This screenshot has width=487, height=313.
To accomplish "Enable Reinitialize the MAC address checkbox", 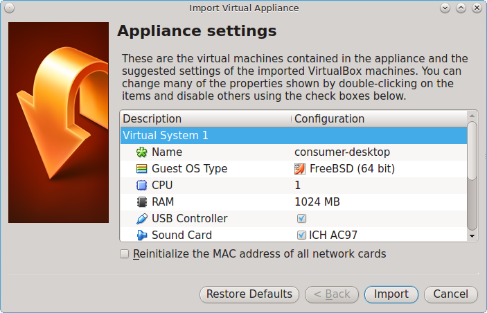I will click(124, 254).
